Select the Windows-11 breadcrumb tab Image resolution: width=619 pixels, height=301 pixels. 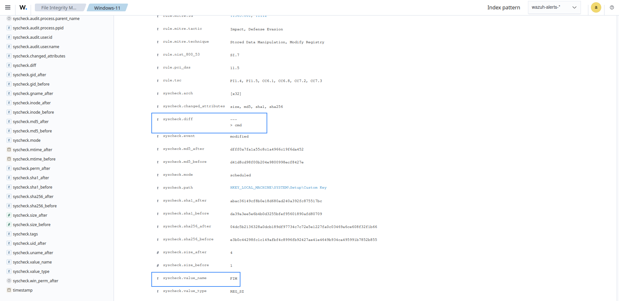coord(107,8)
